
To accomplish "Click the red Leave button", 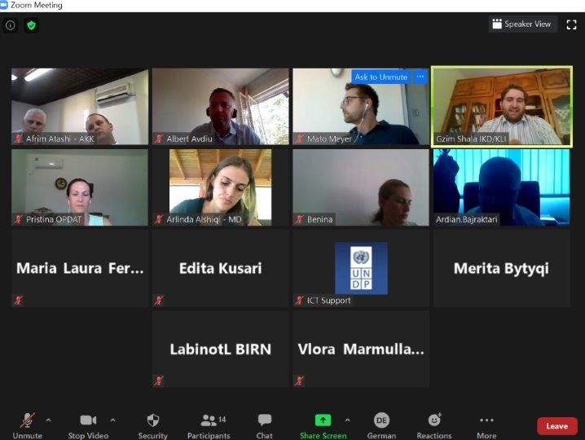I will 557,426.
